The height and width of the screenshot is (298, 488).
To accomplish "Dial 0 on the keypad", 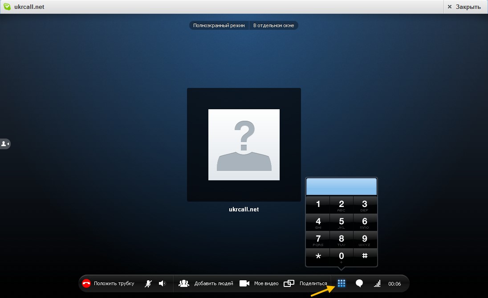I will point(342,257).
